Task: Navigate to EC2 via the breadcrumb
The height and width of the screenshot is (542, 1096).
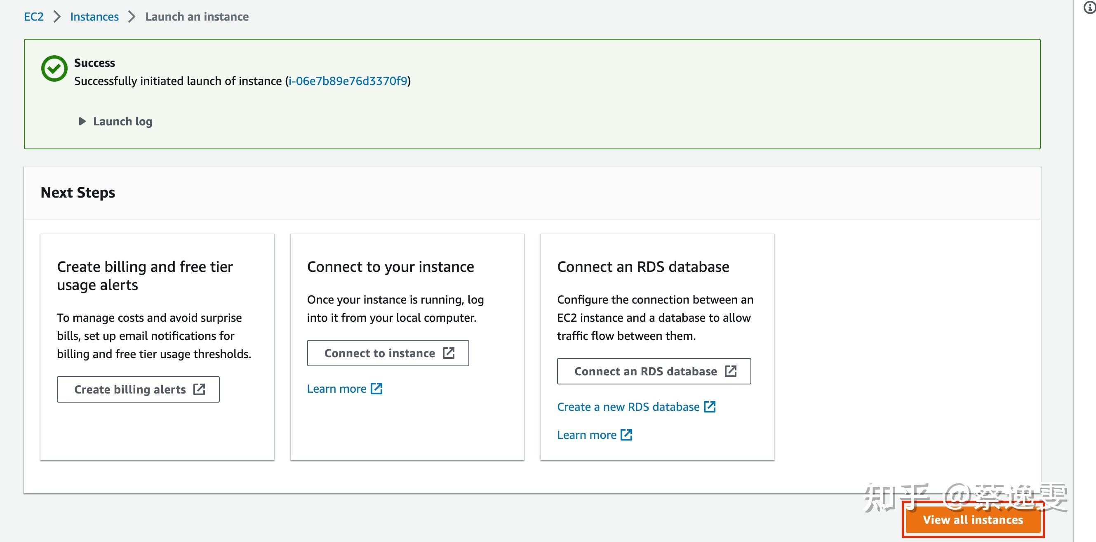Action: pyautogui.click(x=34, y=16)
